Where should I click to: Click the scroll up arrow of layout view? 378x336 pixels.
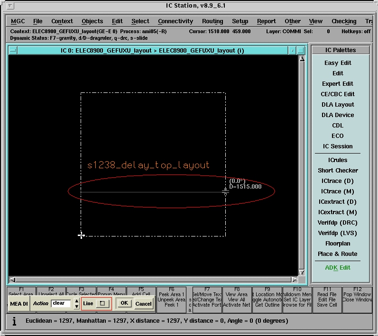point(302,59)
